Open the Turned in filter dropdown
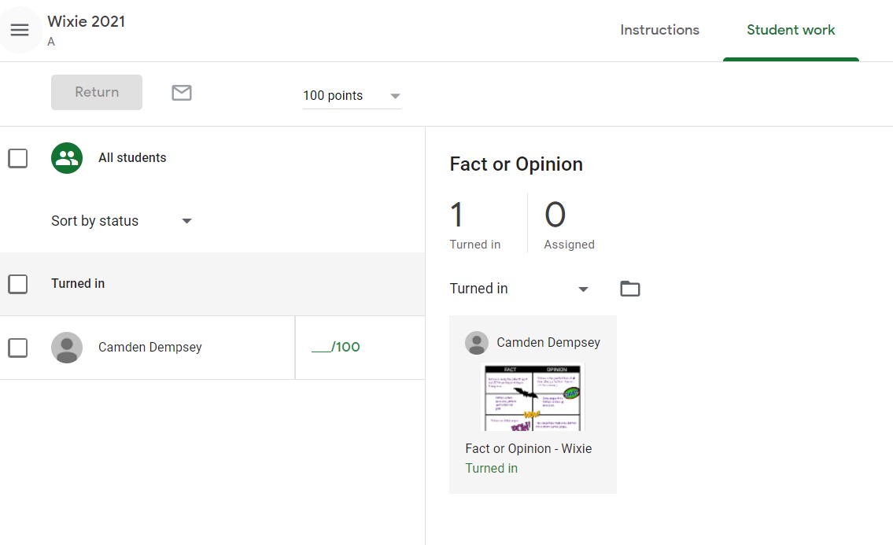 pos(519,289)
